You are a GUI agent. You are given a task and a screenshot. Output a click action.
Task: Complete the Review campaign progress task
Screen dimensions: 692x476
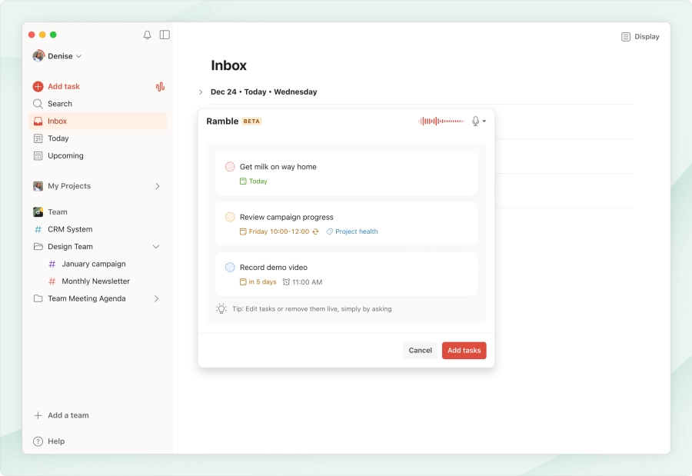tap(230, 218)
